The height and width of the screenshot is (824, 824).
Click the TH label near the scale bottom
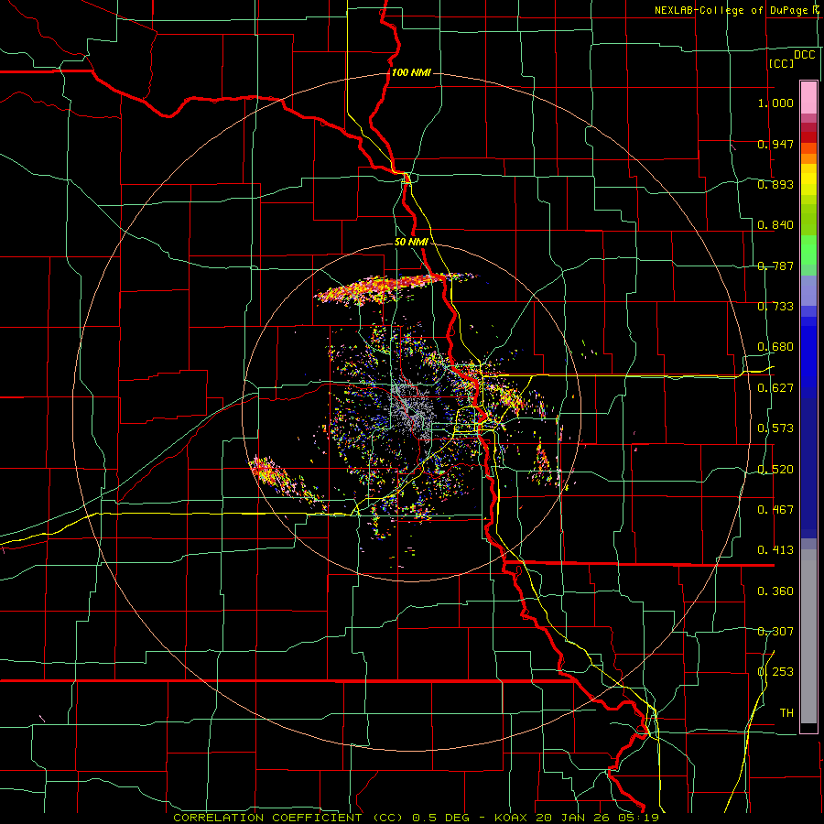[786, 713]
